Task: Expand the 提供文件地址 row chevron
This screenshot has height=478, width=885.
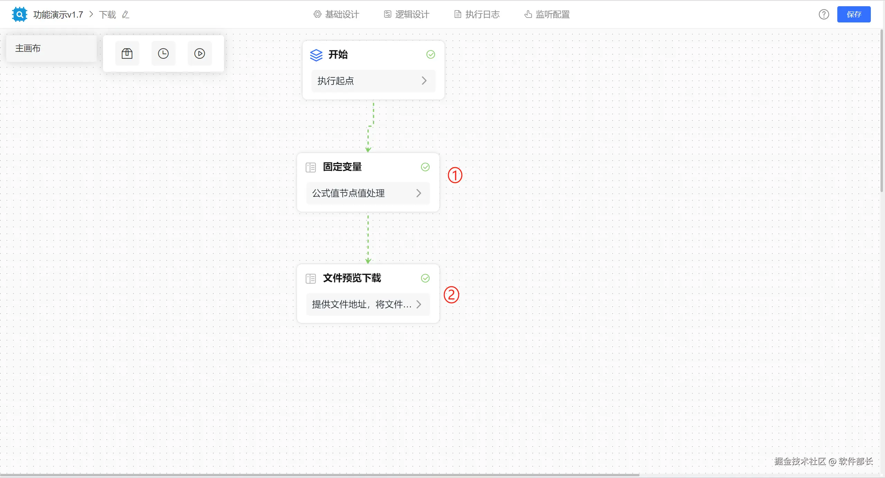Action: coord(419,304)
